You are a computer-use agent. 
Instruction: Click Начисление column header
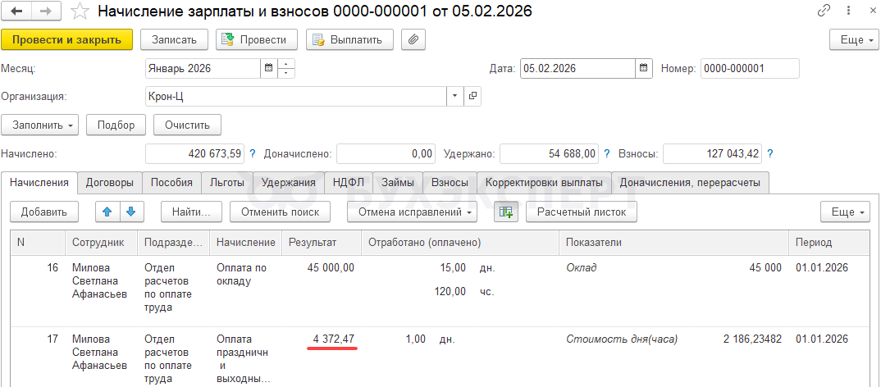[x=245, y=242]
